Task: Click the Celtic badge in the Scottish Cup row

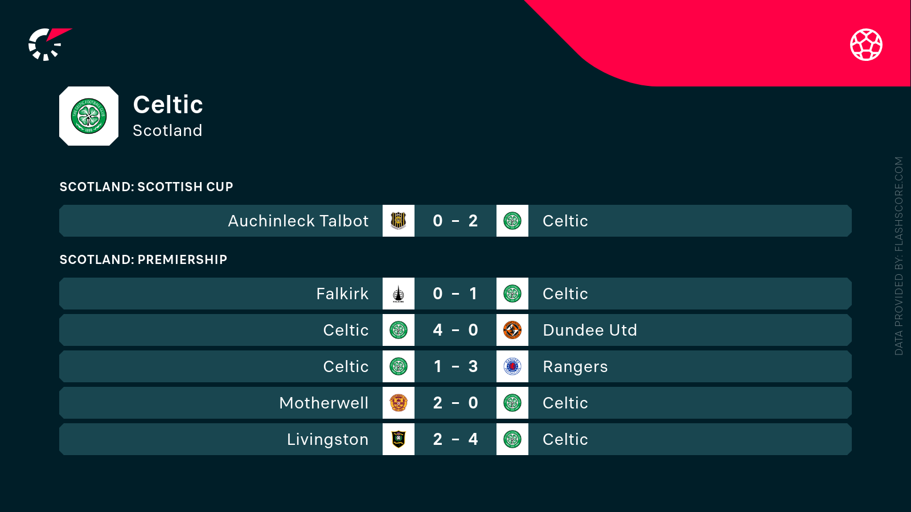Action: point(512,221)
